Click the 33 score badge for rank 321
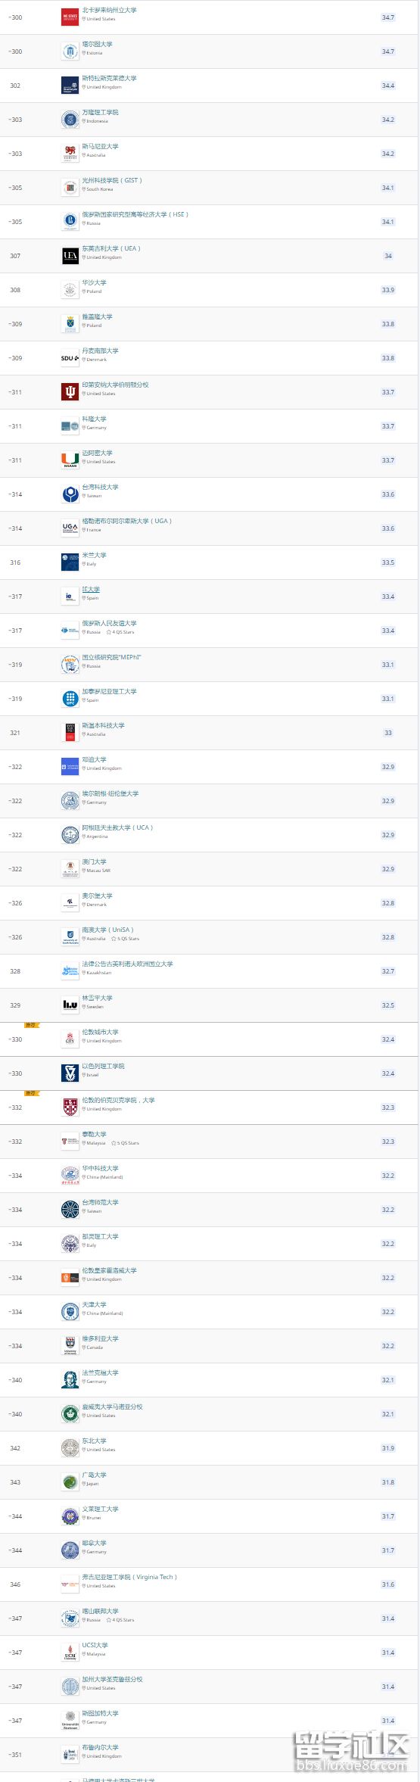Image resolution: width=420 pixels, height=1782 pixels. [x=388, y=733]
